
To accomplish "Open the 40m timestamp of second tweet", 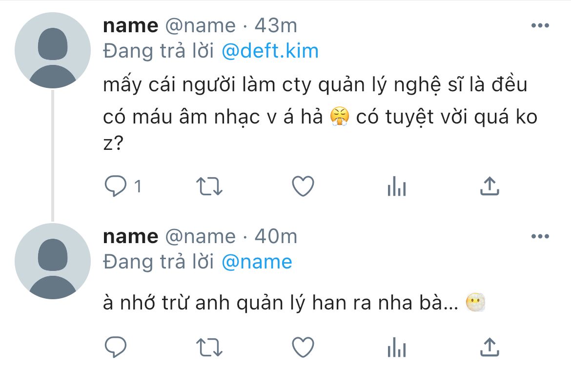I will 276,237.
